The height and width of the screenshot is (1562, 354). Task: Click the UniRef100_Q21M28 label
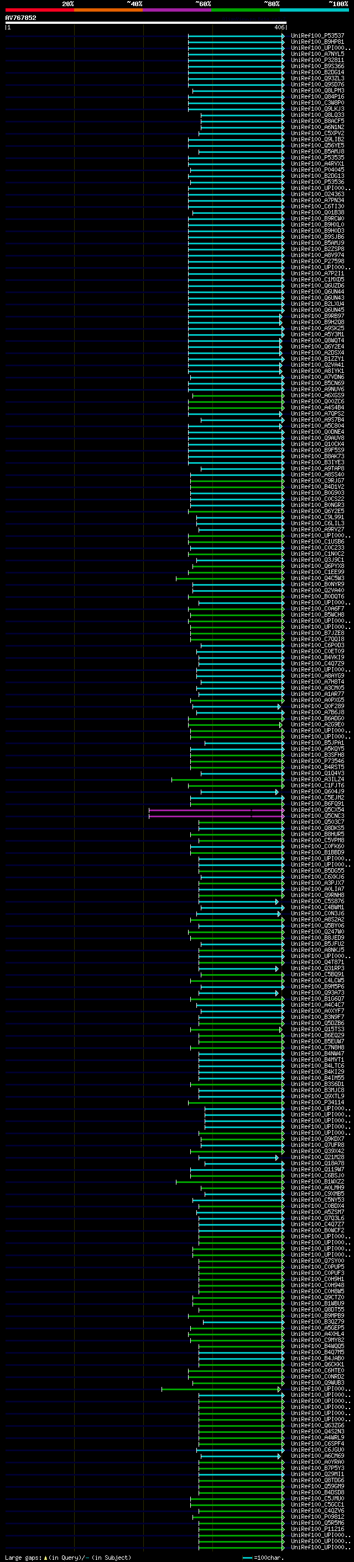[x=317, y=1158]
